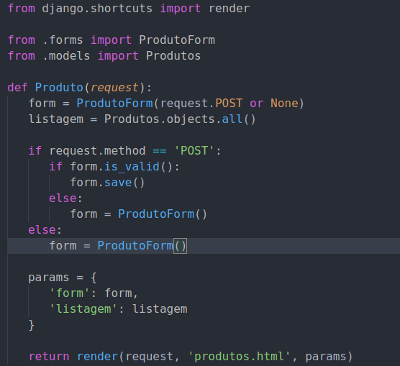Click the 'listagem' string key in params dict
Screen dimensions: 400x366
point(83,309)
